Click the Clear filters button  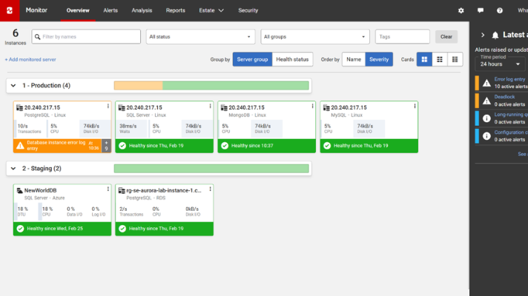pos(446,36)
